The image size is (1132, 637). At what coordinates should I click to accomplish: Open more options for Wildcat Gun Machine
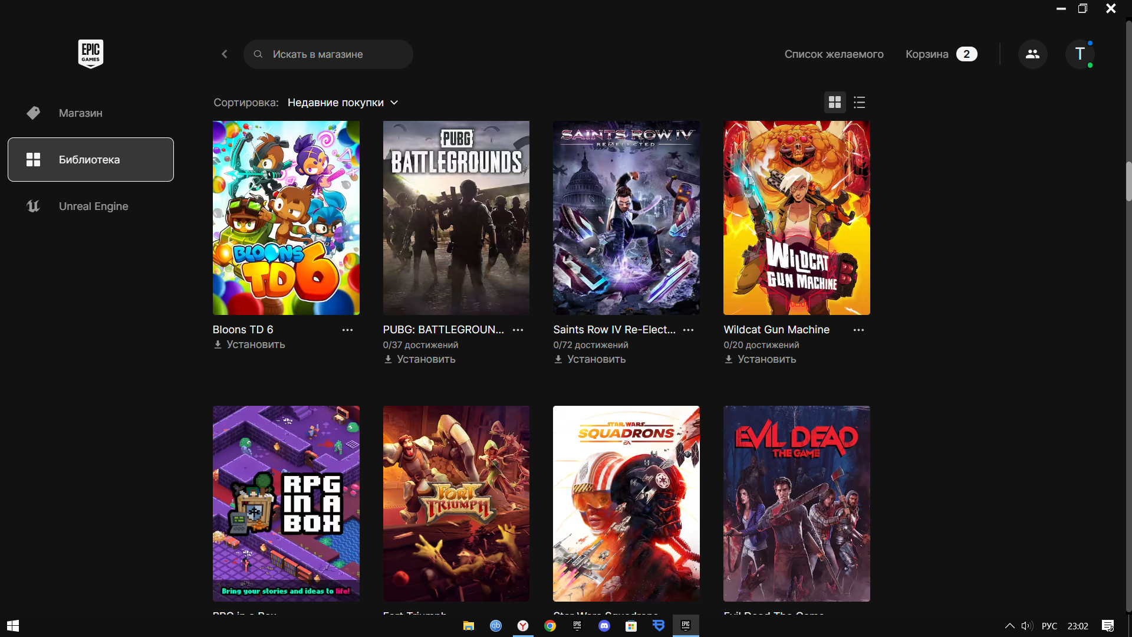pyautogui.click(x=858, y=330)
